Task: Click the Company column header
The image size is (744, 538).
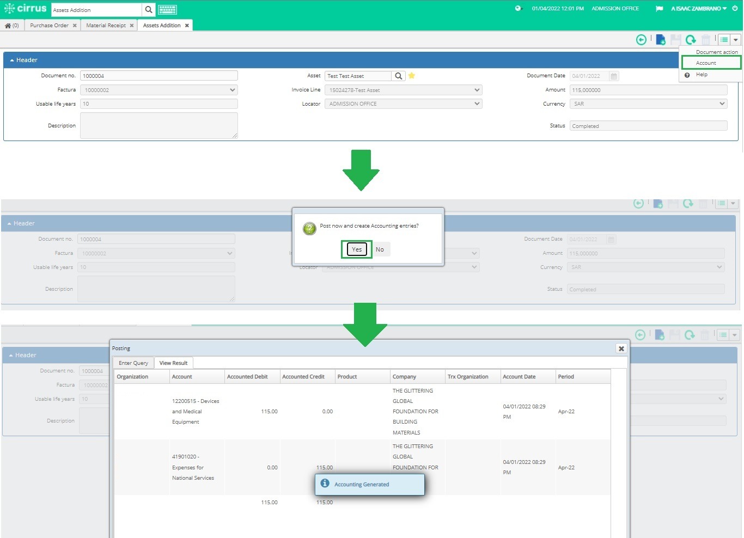Action: point(418,377)
